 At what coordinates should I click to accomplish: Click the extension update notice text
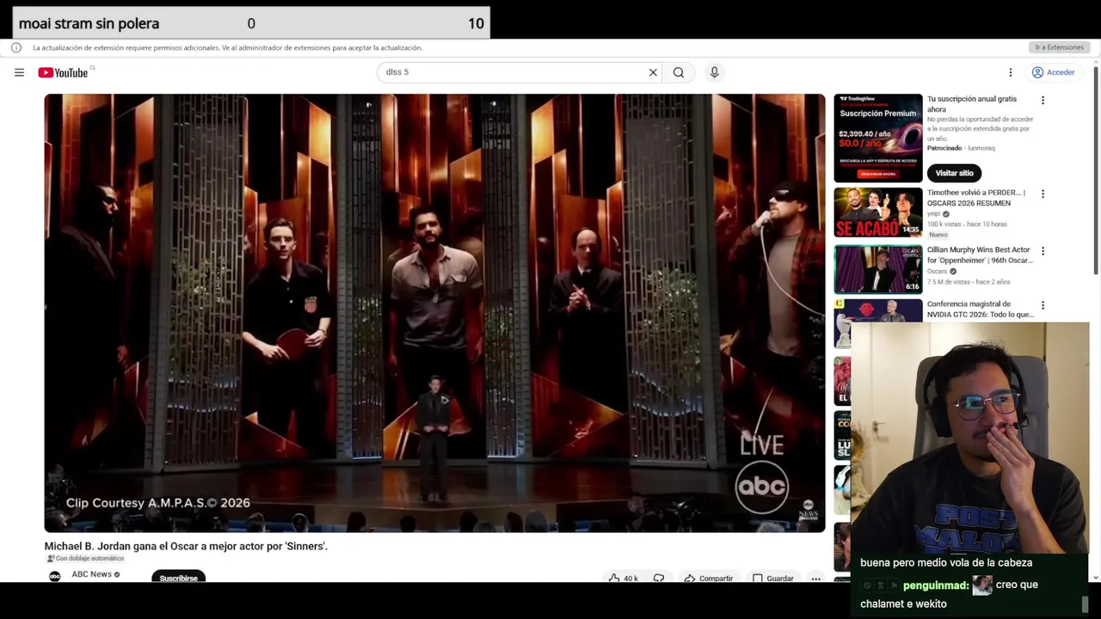pyautogui.click(x=227, y=47)
